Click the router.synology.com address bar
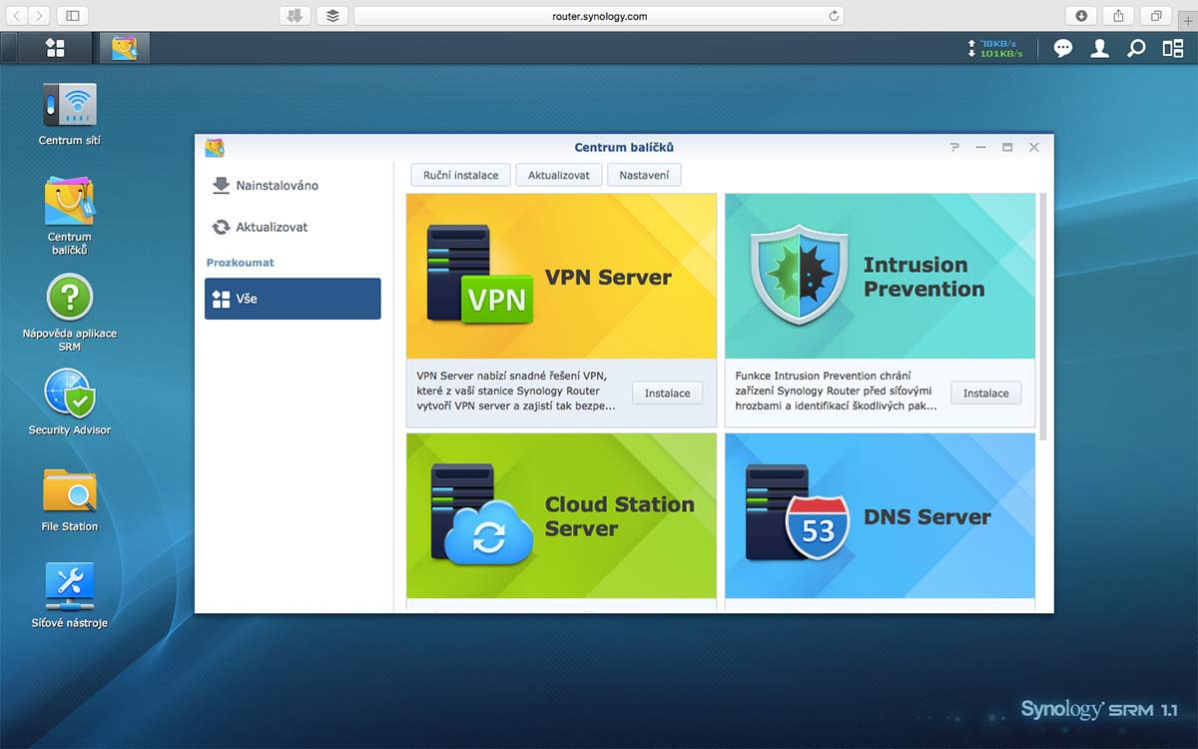 click(599, 16)
